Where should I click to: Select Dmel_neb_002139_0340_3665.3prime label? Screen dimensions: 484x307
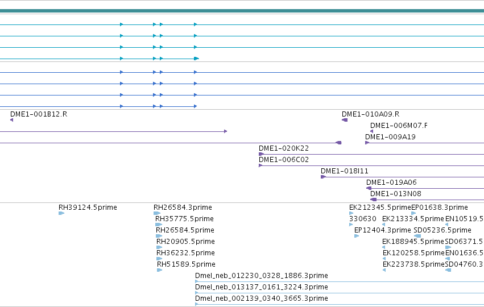coord(262,298)
